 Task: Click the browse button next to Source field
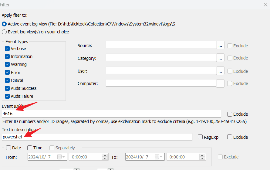coord(220,45)
